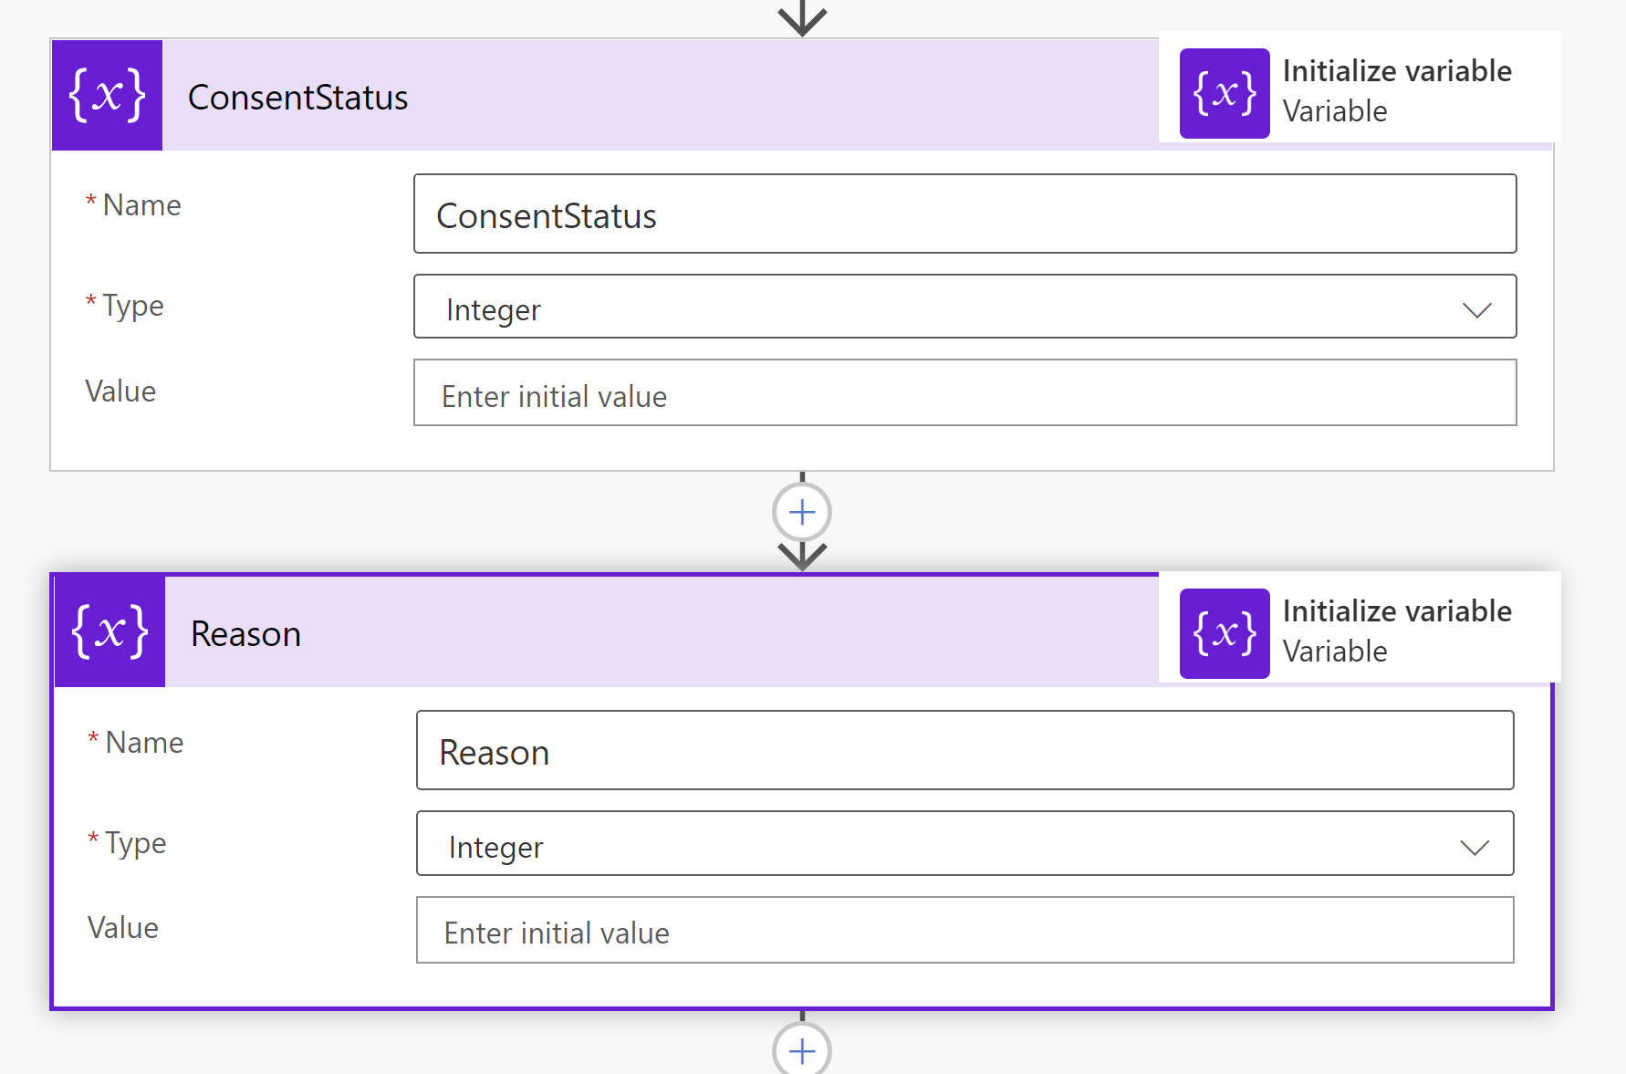Screen dimensions: 1626x1074
Task: Click the Variable subtitle text in ConsentStatus badge
Action: tap(1334, 111)
